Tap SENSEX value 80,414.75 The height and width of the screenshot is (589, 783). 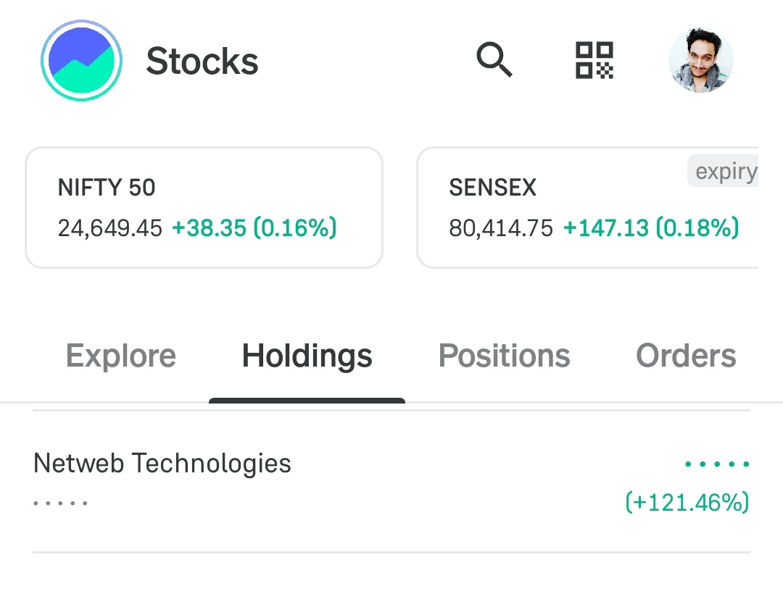(501, 228)
